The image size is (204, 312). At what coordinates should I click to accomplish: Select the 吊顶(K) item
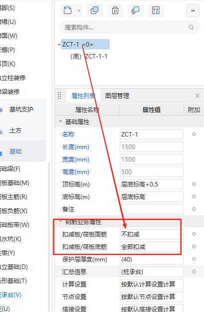click(7, 64)
